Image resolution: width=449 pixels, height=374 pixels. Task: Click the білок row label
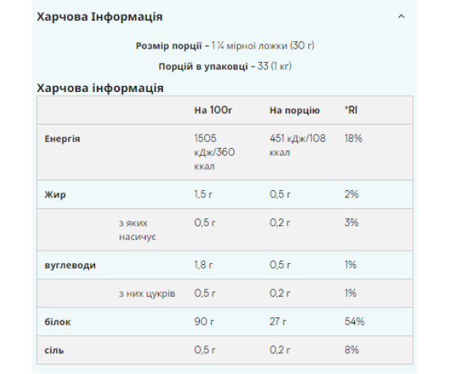[x=58, y=322]
